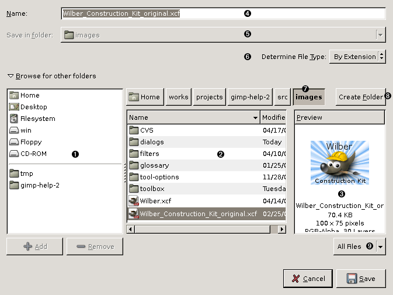Open the By Extension file type dropdown
Image resolution: width=393 pixels, height=295 pixels.
(x=357, y=57)
